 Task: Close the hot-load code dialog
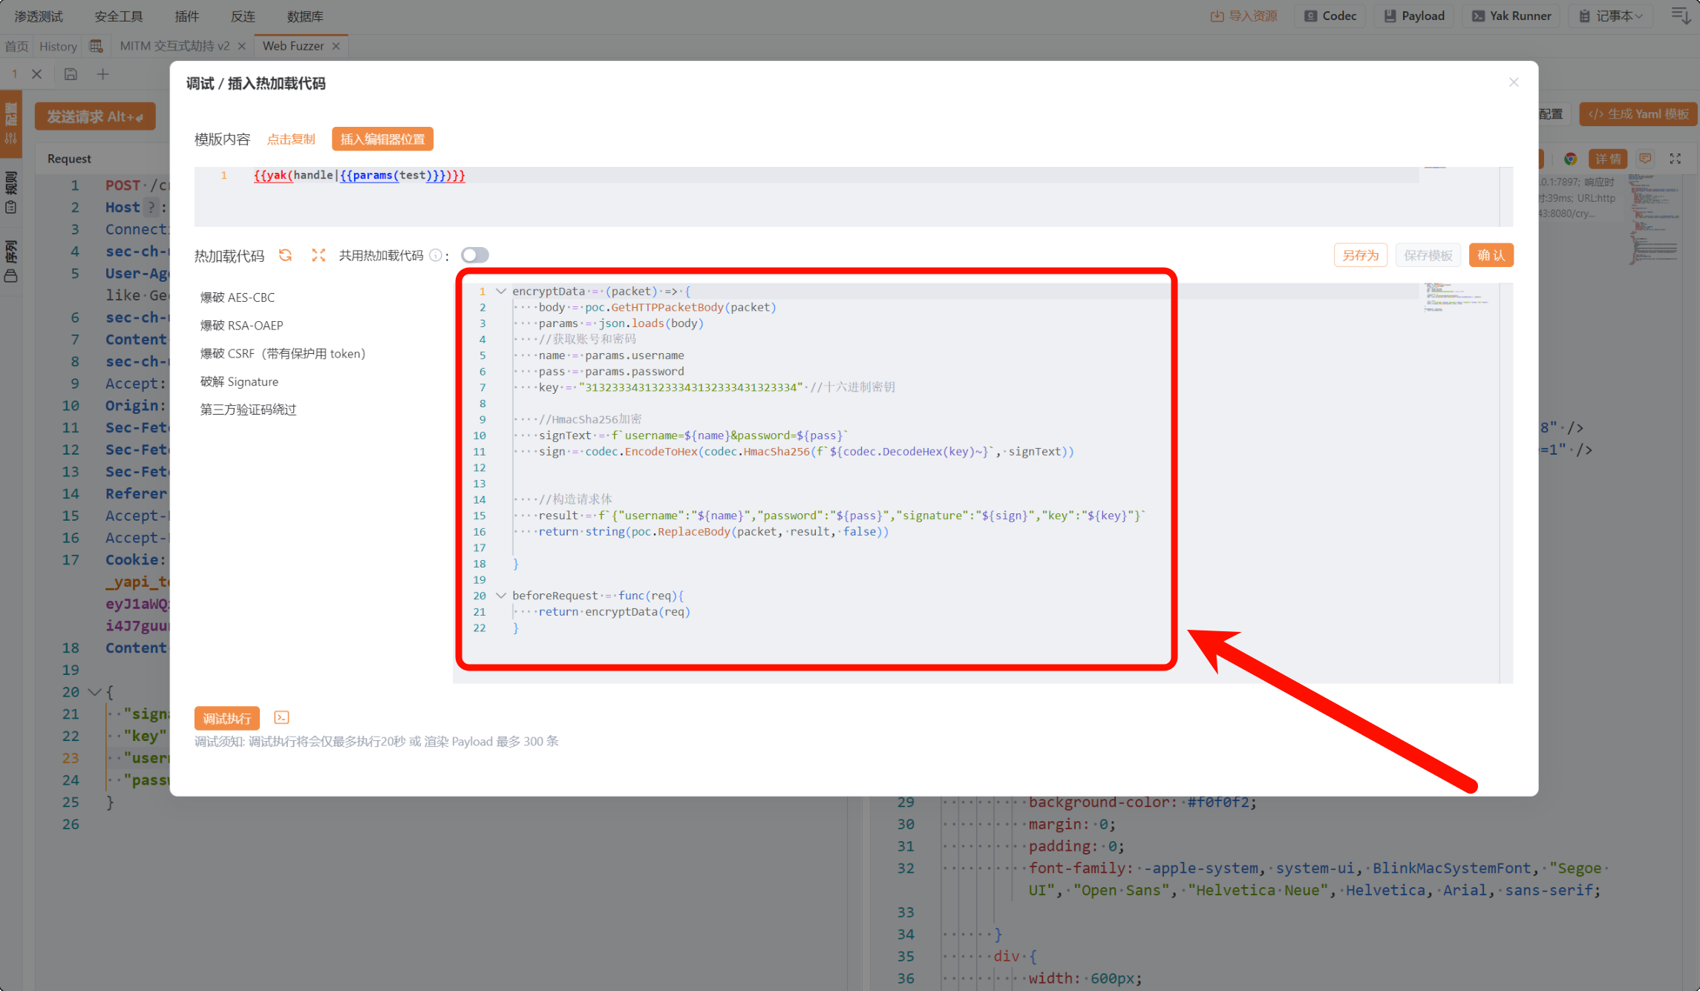1514,82
